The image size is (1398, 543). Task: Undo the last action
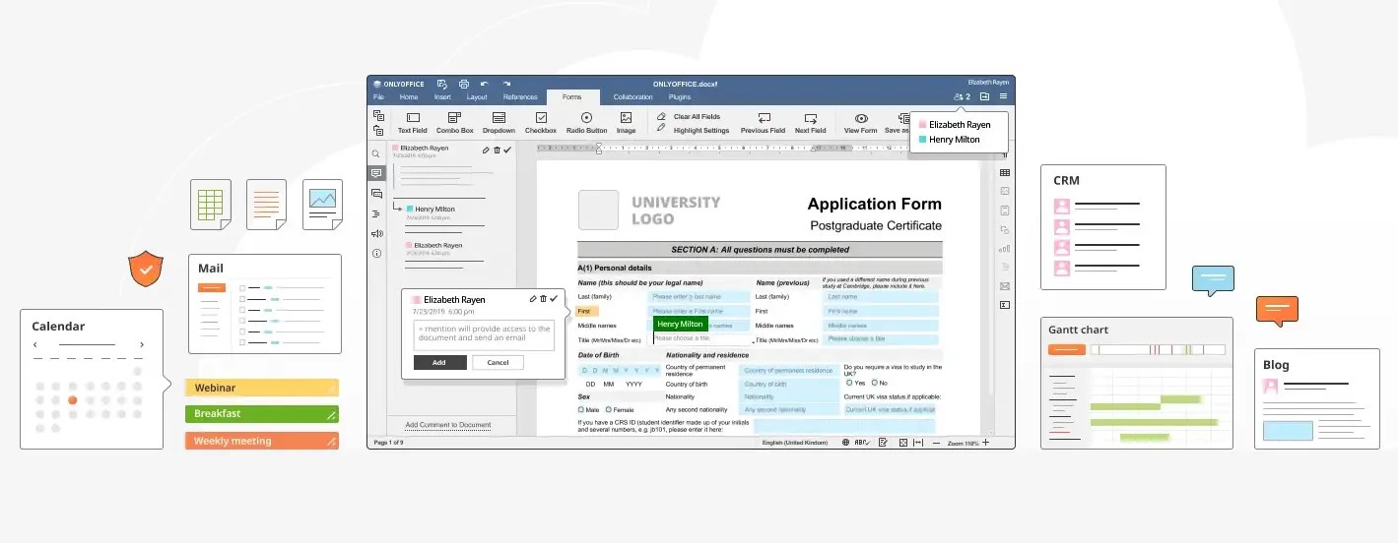[485, 84]
